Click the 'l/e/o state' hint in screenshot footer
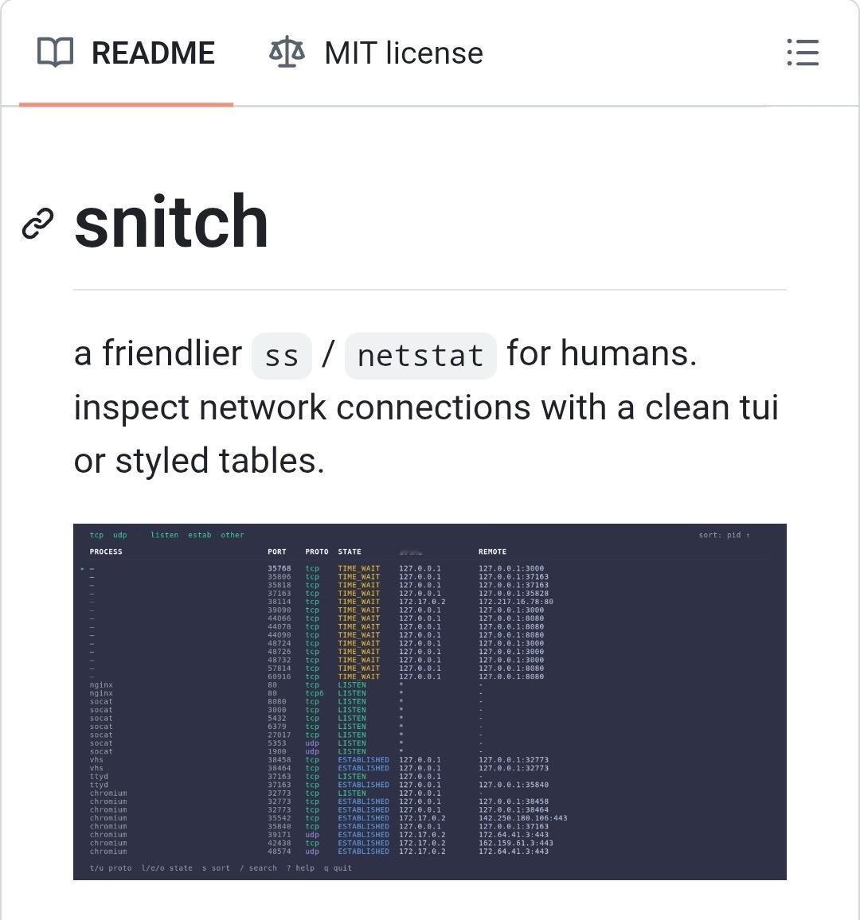860x920 pixels. (166, 867)
